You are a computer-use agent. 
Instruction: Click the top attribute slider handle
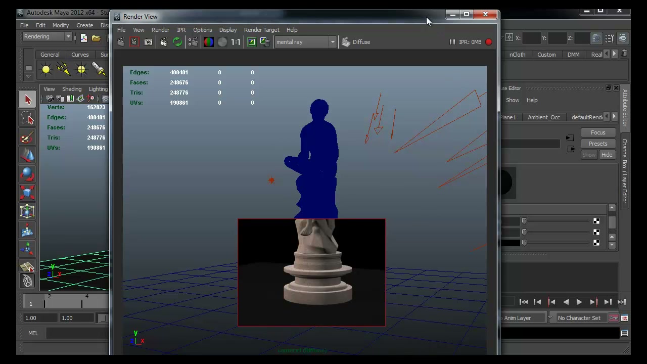point(524,221)
